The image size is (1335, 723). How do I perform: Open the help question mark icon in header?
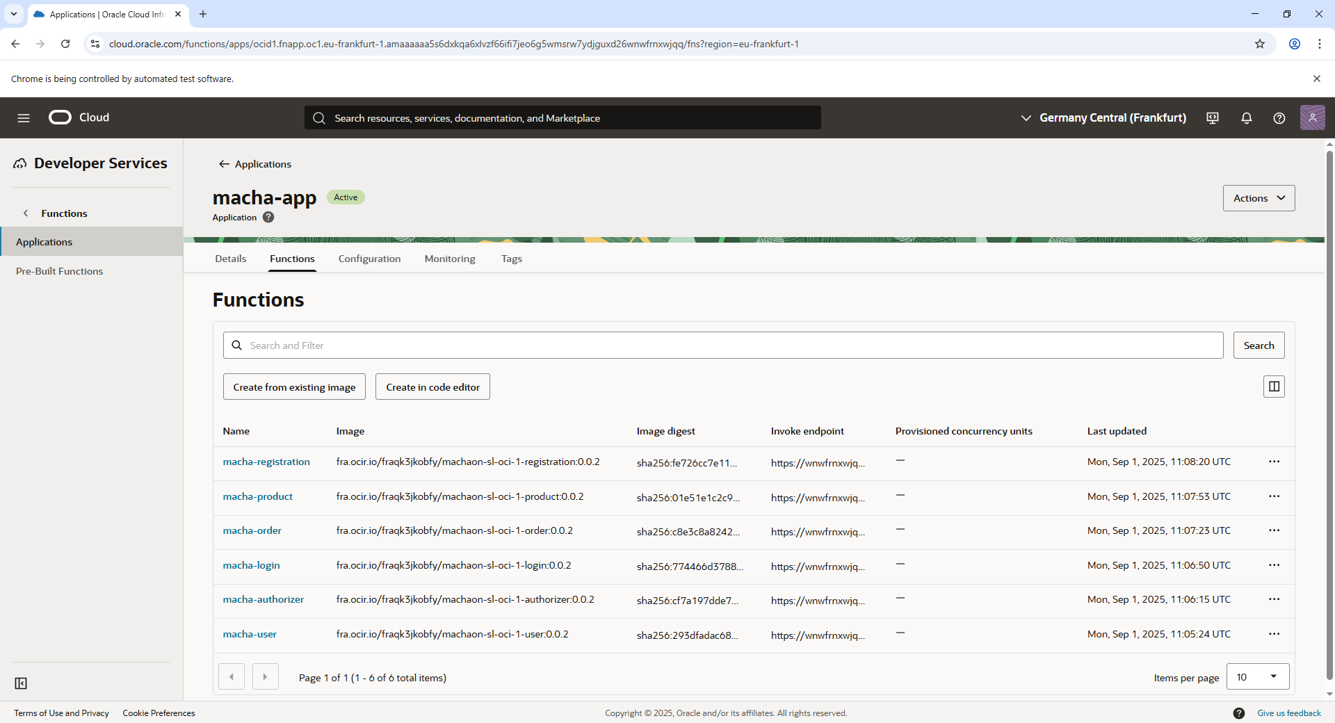1279,118
